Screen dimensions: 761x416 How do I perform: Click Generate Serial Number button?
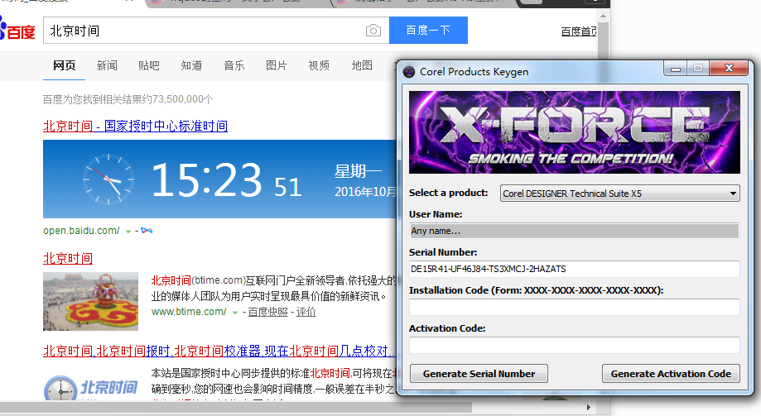click(479, 374)
